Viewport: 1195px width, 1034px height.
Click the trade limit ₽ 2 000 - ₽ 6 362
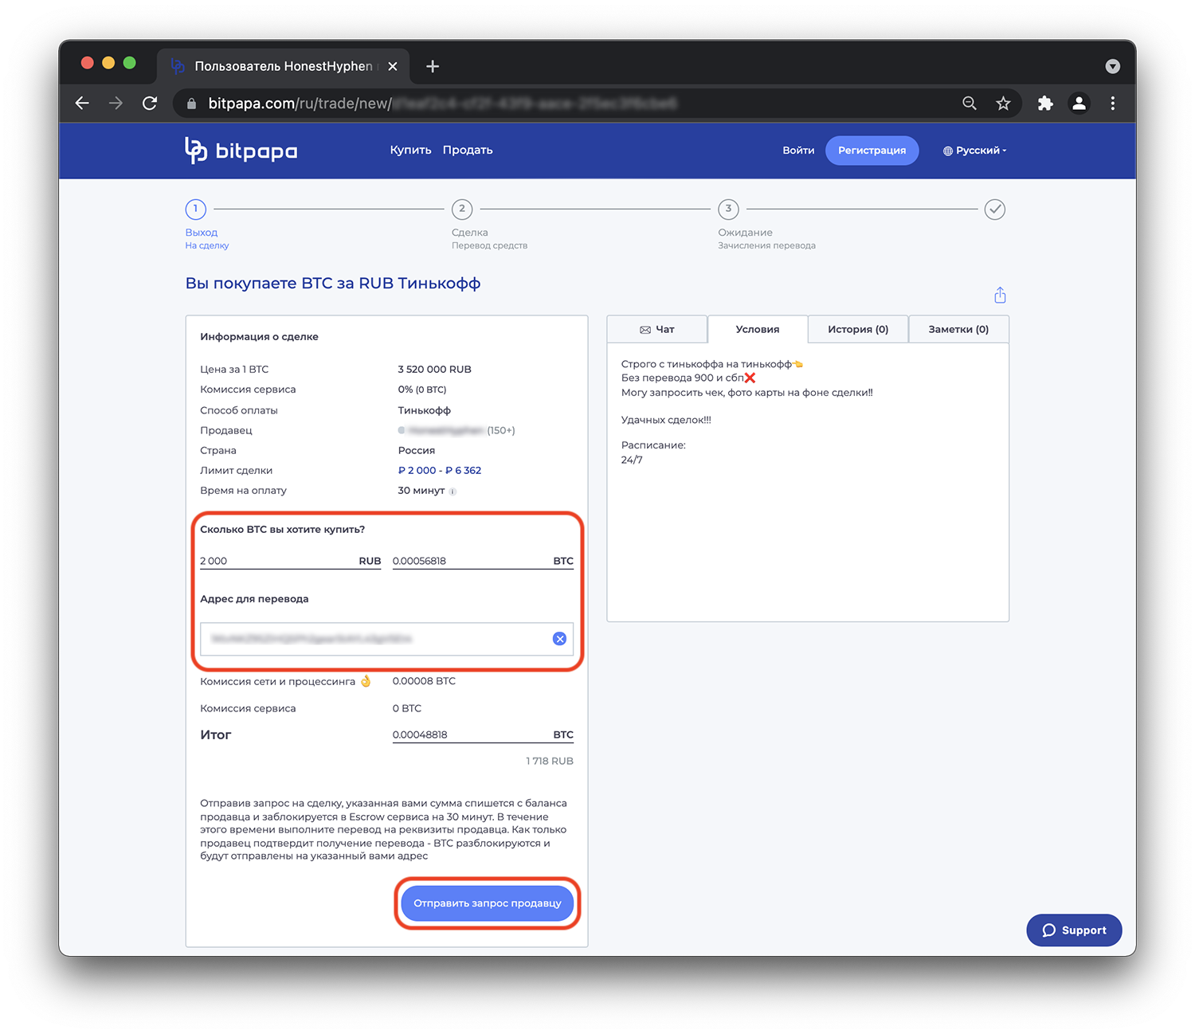click(440, 470)
